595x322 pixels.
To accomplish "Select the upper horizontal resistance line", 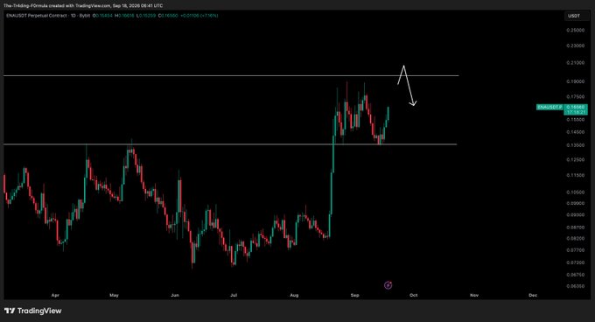I will tap(231, 76).
